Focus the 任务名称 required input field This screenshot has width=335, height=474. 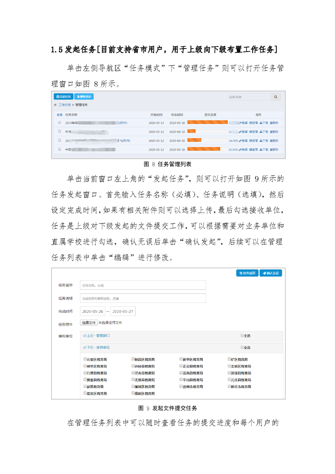click(143, 285)
